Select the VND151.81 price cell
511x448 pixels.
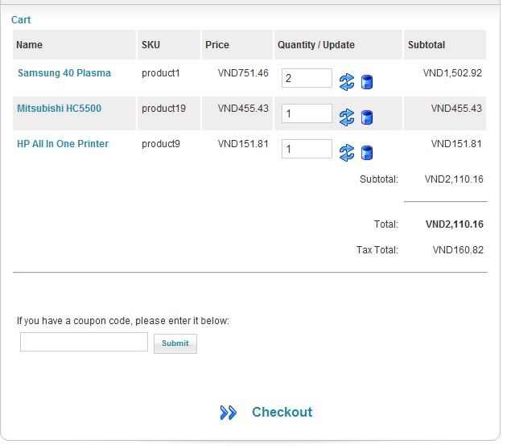pos(243,144)
